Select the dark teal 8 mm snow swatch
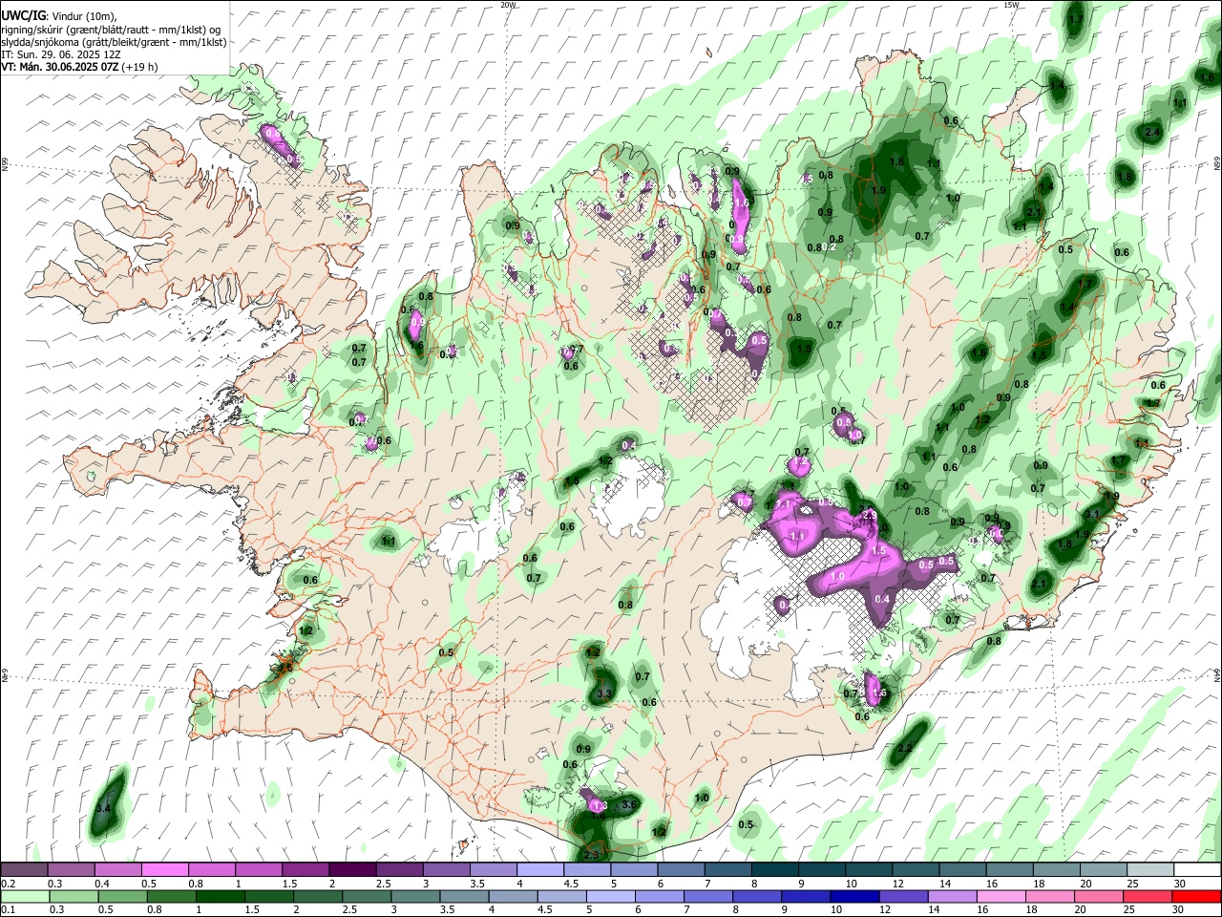Image resolution: width=1222 pixels, height=917 pixels. point(774,869)
